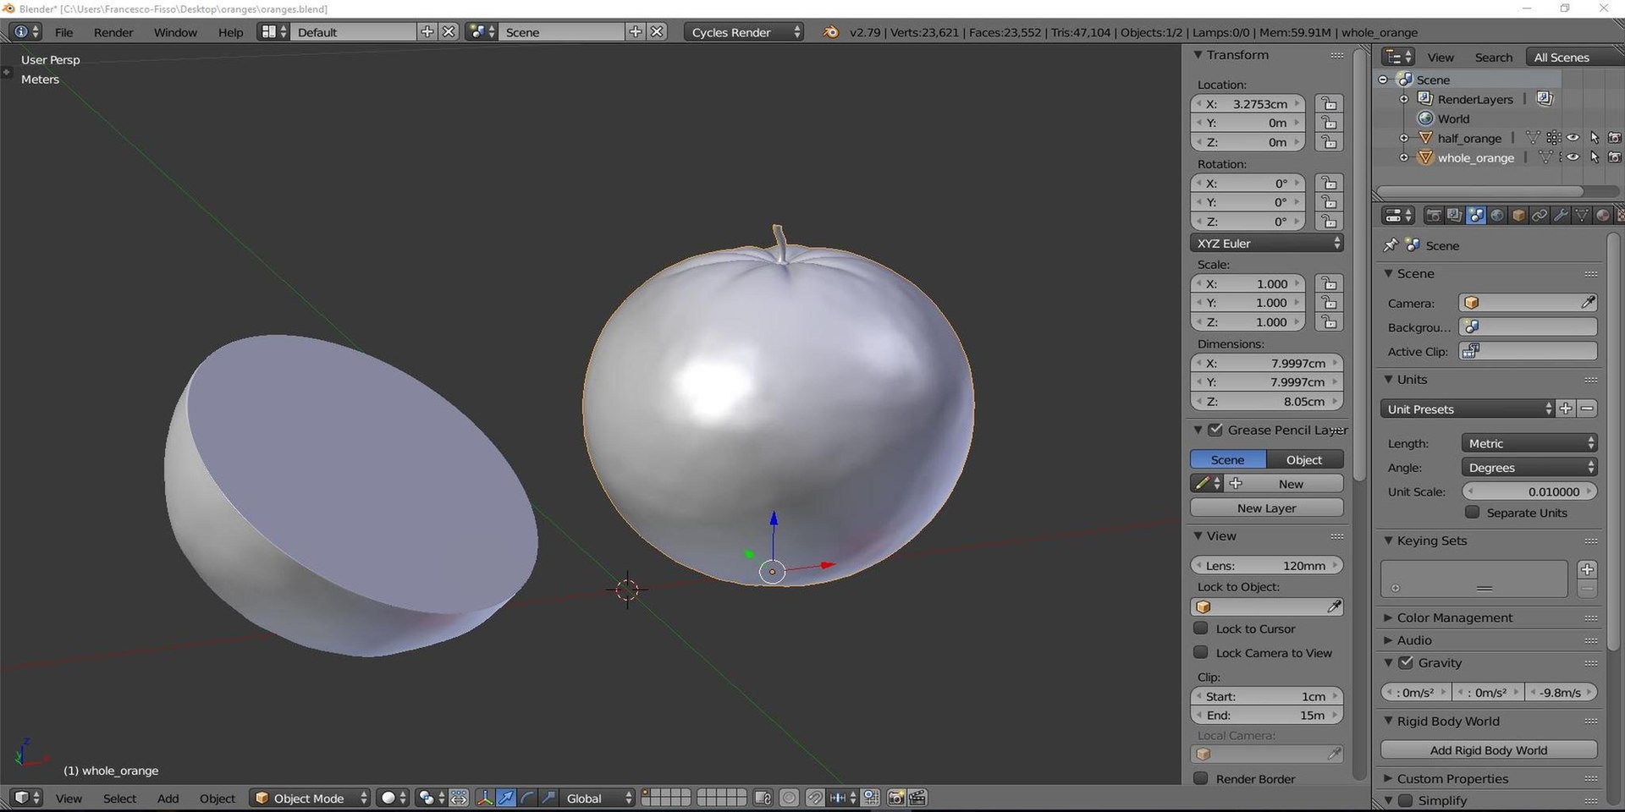
Task: Enable Lock Camera to View checkbox
Action: coord(1200,652)
